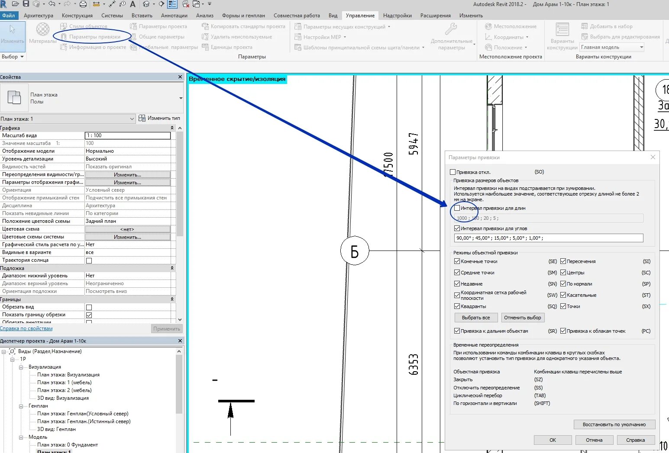This screenshot has height=453, width=669.
Task: Click Добавить в набор tool
Action: 607,26
